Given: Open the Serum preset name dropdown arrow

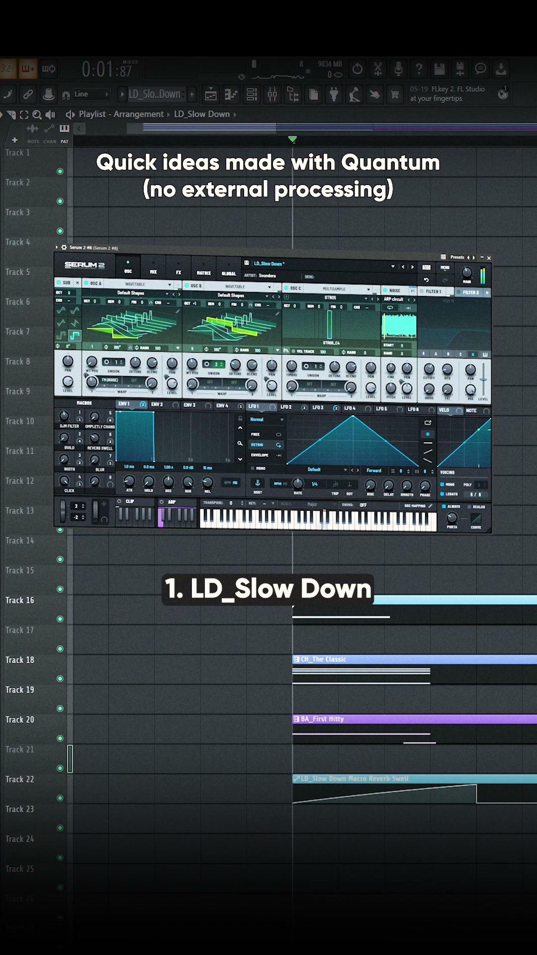Looking at the screenshot, I should (393, 267).
